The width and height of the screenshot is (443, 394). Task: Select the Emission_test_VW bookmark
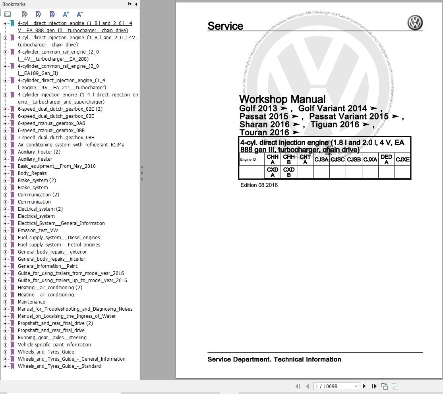(x=38, y=230)
